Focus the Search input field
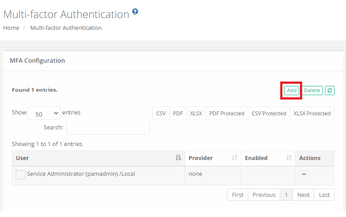The width and height of the screenshot is (346, 217). [108, 128]
